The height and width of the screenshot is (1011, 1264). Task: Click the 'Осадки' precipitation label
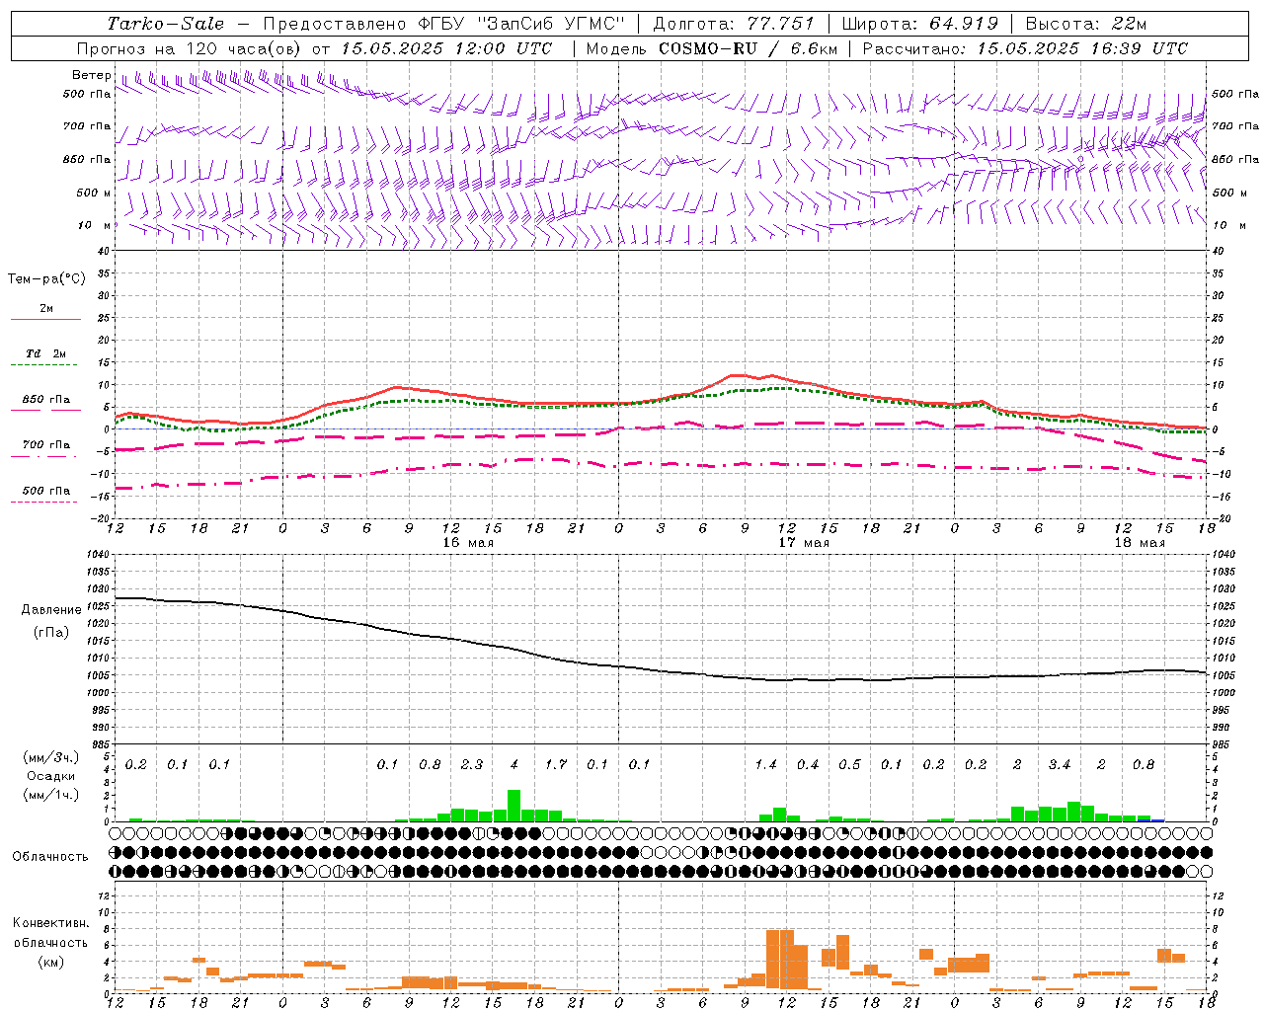click(x=50, y=776)
